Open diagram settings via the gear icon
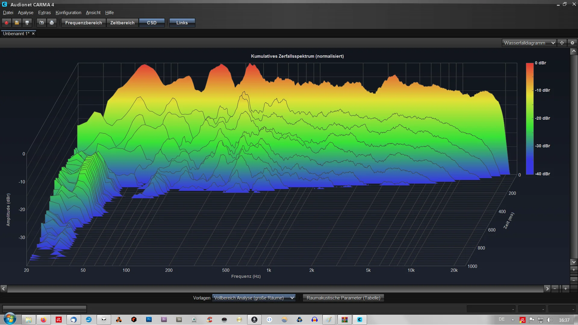The height and width of the screenshot is (325, 578). [573, 43]
